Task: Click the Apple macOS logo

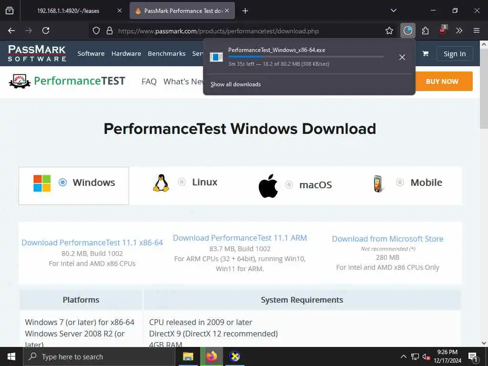Action: pyautogui.click(x=268, y=186)
